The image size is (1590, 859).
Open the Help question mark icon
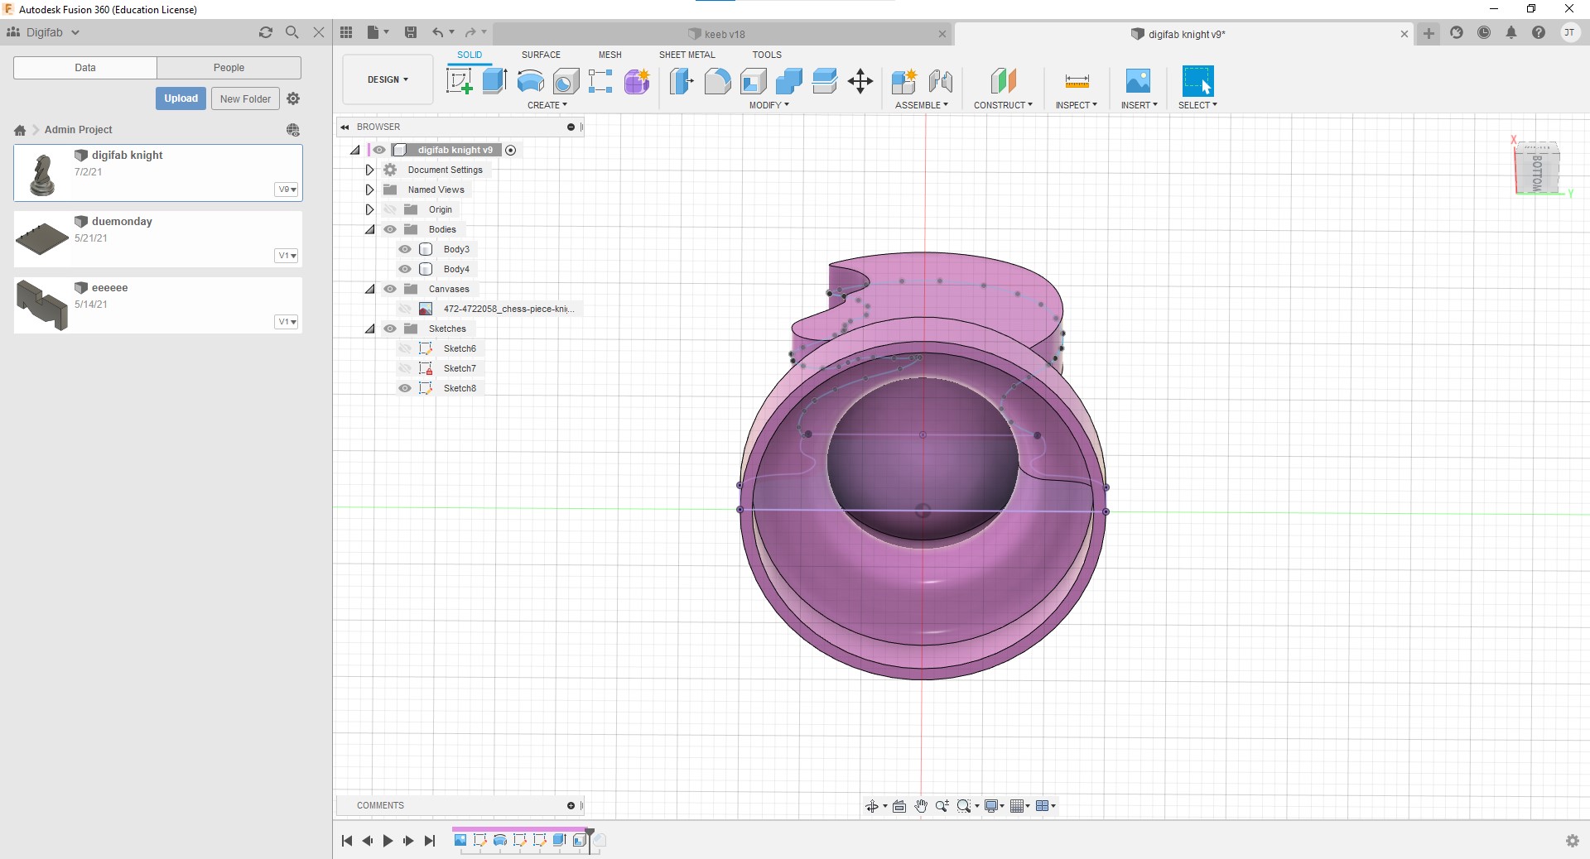click(1539, 33)
